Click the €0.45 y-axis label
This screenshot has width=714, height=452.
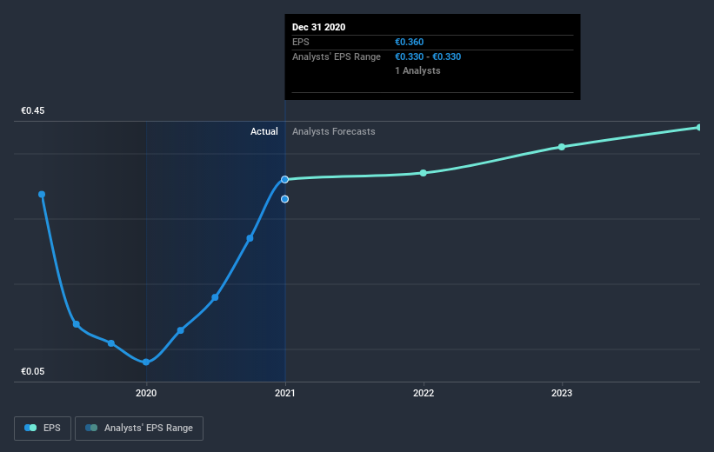(33, 111)
